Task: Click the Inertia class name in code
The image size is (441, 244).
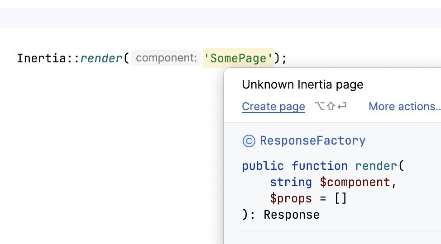Action: click(42, 58)
